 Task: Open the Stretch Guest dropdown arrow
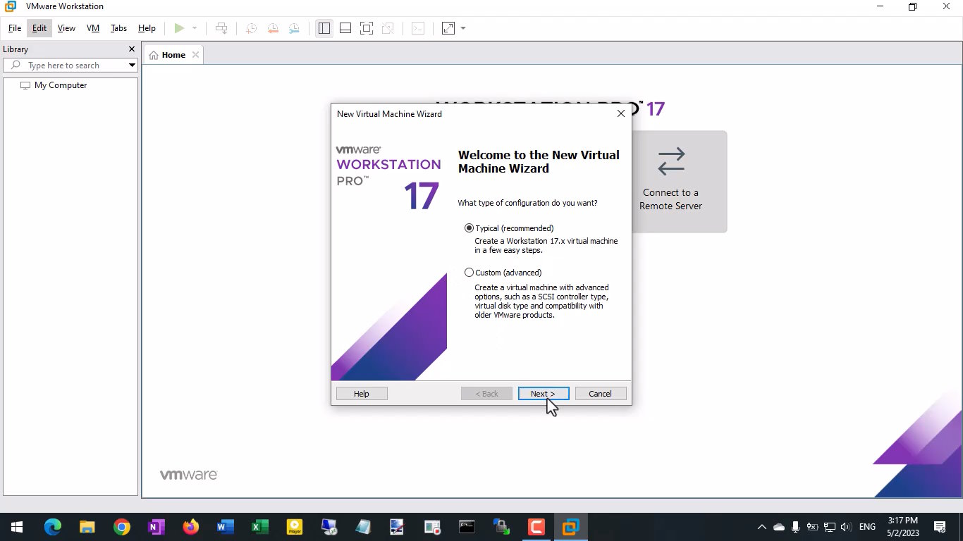[x=463, y=28]
